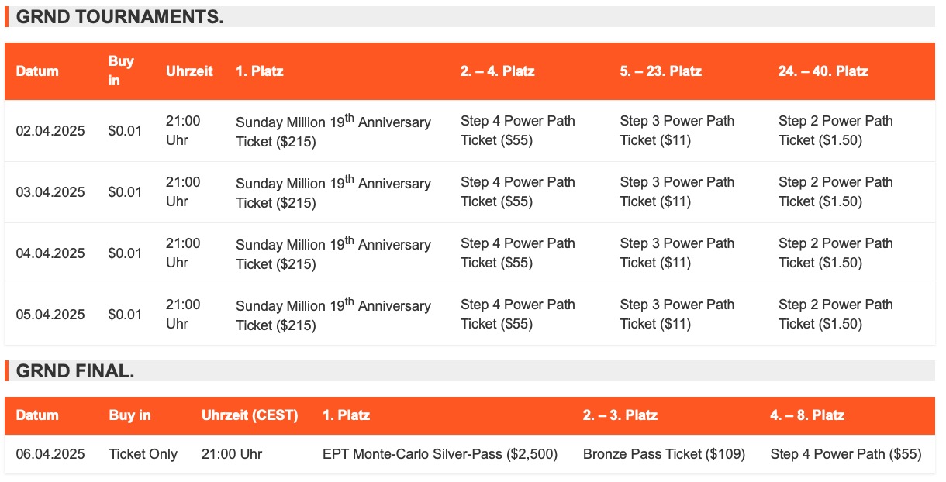Select the 03.04.2025 date cell
This screenshot has height=482, width=946.
(50, 192)
